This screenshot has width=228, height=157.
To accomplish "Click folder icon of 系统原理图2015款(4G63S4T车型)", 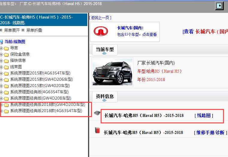I will [x=6, y=74].
